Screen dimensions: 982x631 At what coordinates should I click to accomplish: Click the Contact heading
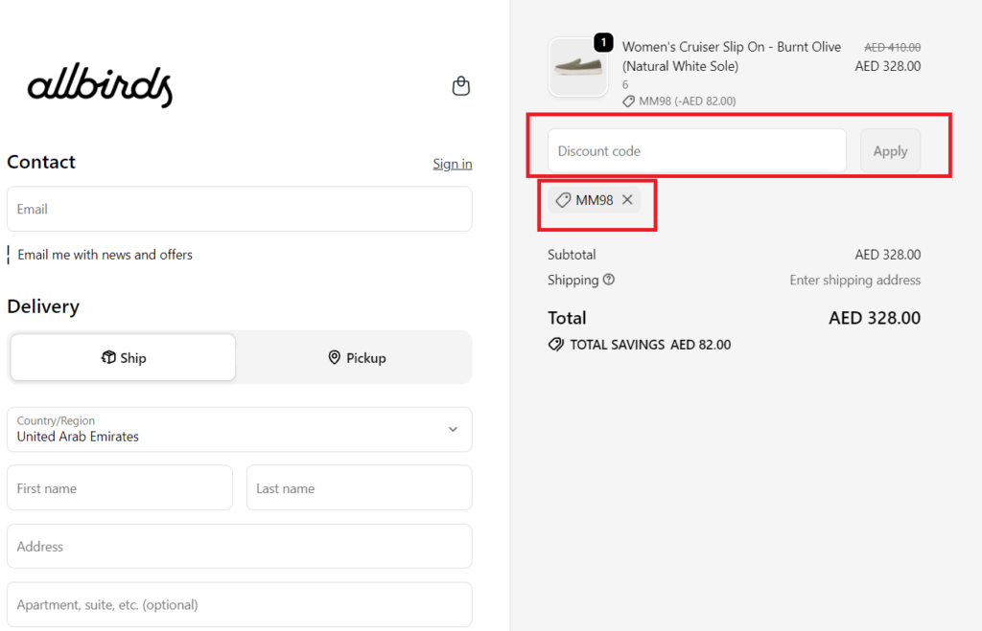(x=41, y=162)
